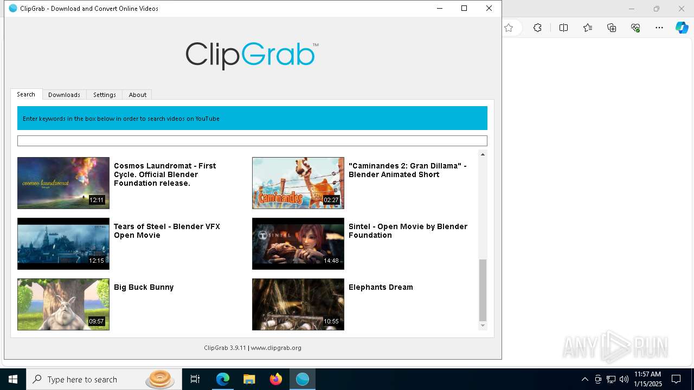
Task: Click the results list scrollbar thumb
Action: coord(483,290)
